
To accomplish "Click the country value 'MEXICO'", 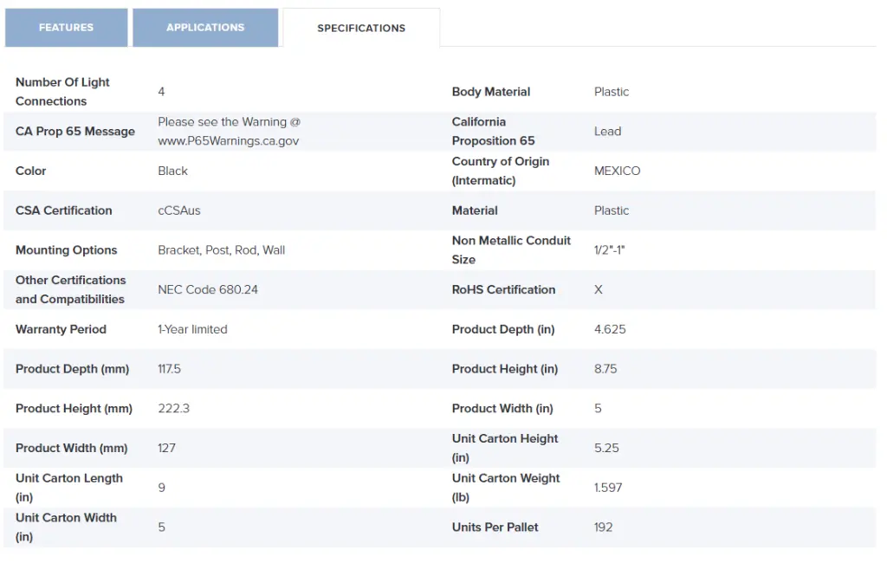I will click(x=617, y=171).
